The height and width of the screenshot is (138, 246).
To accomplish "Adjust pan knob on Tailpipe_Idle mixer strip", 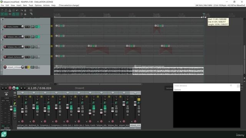I will (x=101, y=93).
